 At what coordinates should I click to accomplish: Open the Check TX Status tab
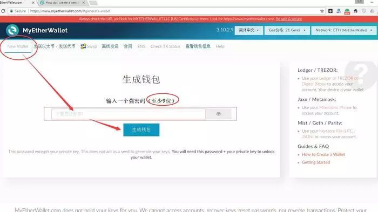click(x=165, y=46)
